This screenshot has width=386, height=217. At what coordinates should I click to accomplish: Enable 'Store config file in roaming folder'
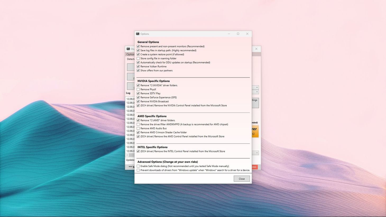(138, 58)
